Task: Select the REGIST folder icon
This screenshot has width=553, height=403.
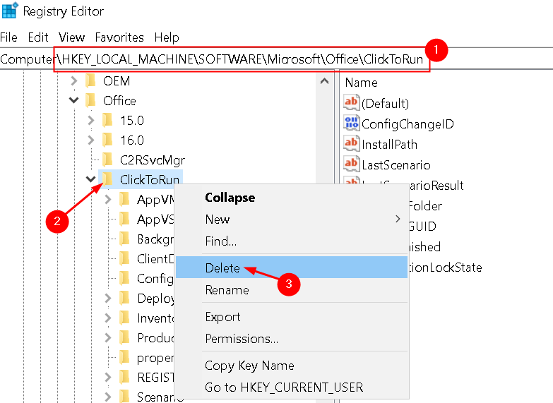Action: [x=124, y=377]
